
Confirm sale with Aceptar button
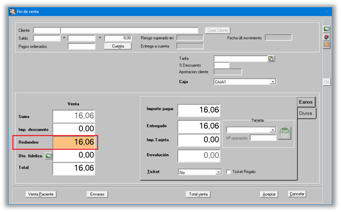[269, 194]
